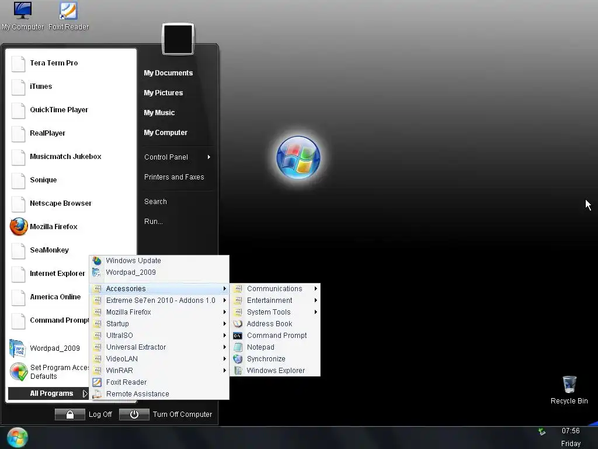This screenshot has height=449, width=598.
Task: Click the Turn Off Computer power icon
Action: click(x=134, y=415)
